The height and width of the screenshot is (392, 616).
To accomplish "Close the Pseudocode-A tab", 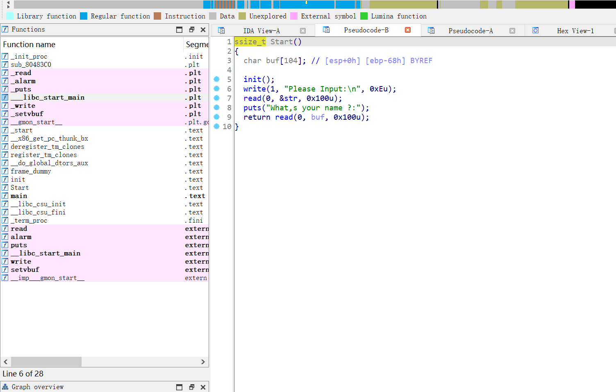I will [512, 31].
